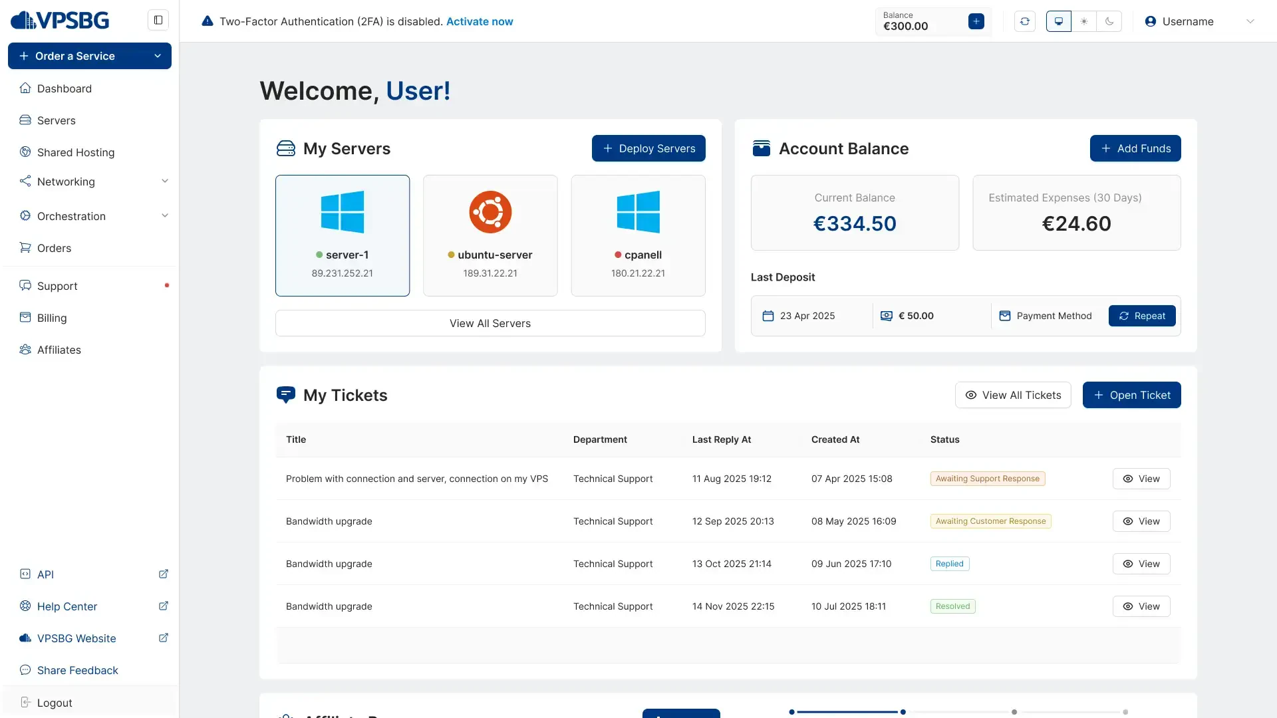
Task: Click the refresh icon in top bar
Action: click(1025, 21)
